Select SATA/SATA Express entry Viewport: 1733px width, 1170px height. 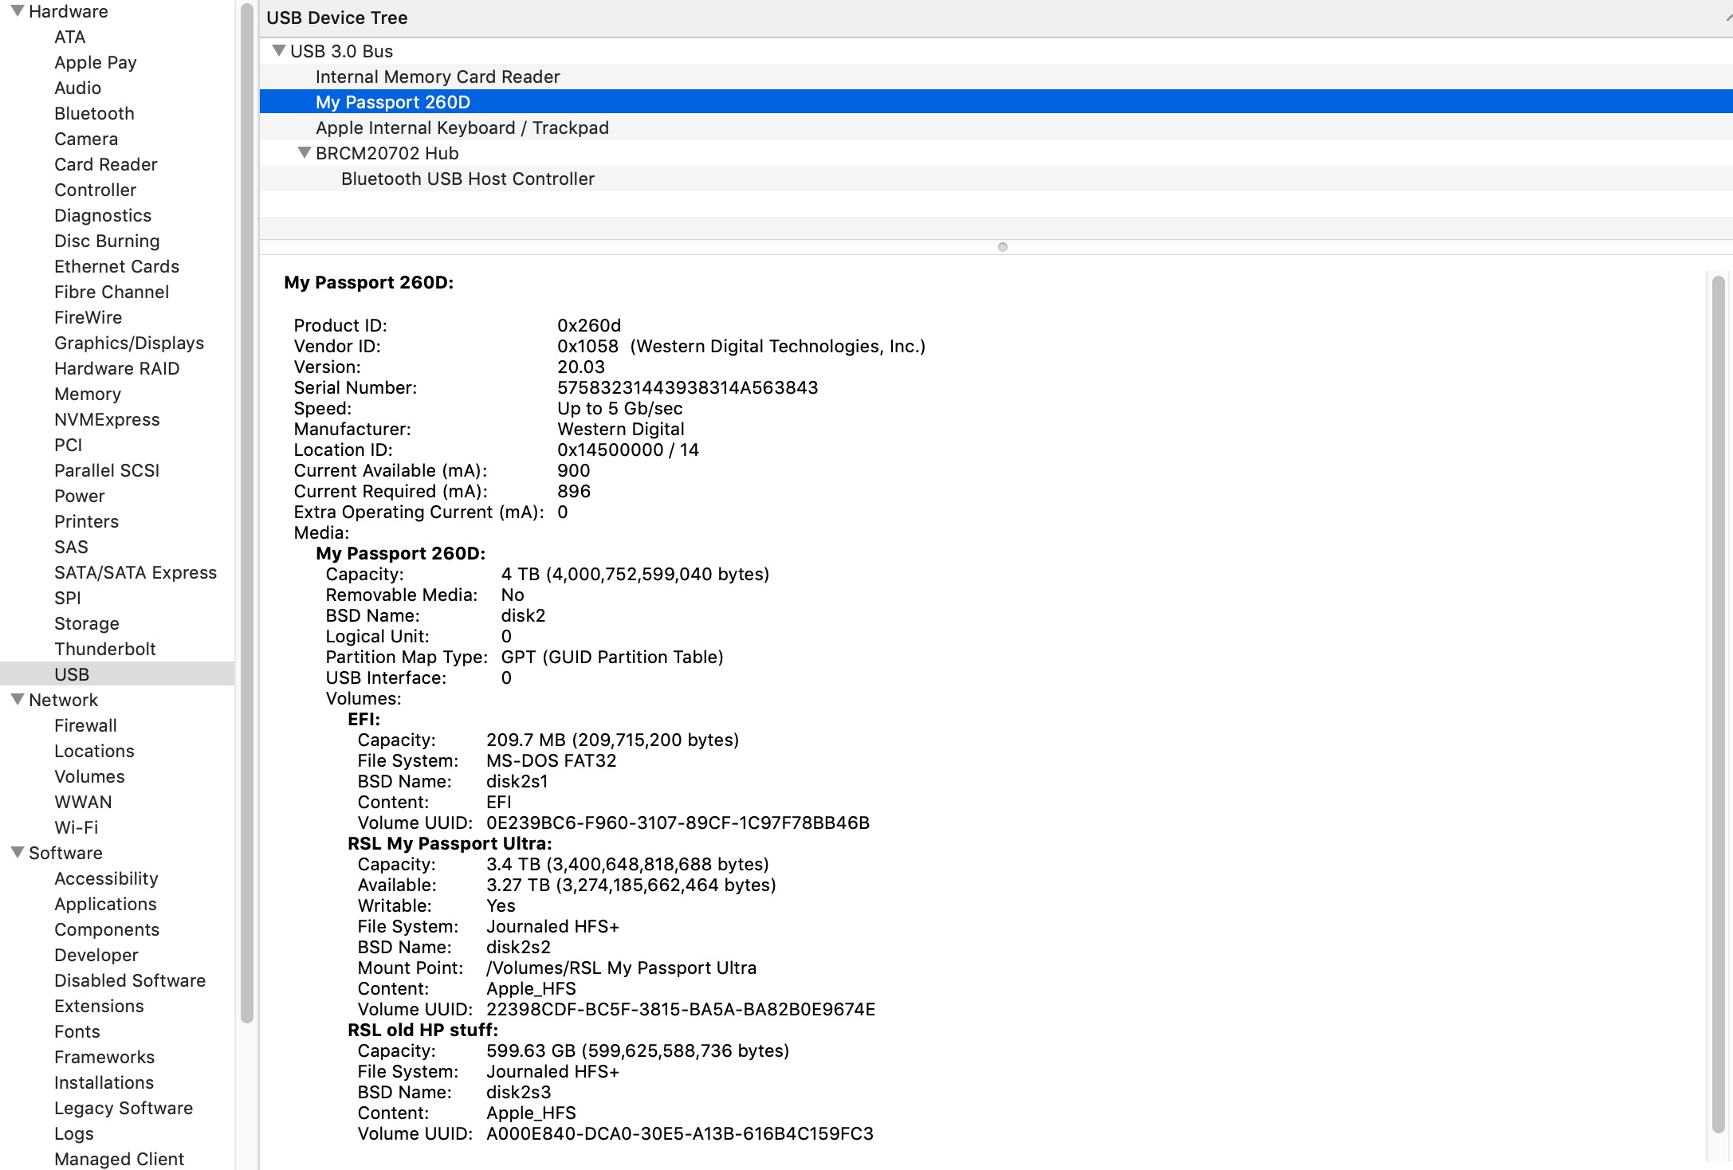(136, 572)
